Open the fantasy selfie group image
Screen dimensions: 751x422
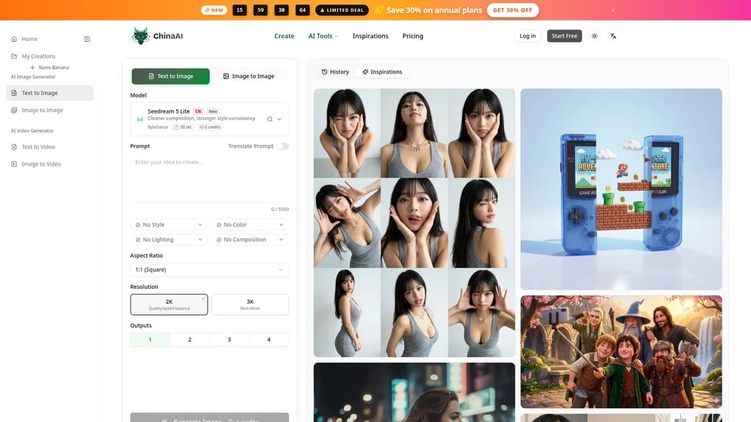coord(621,352)
